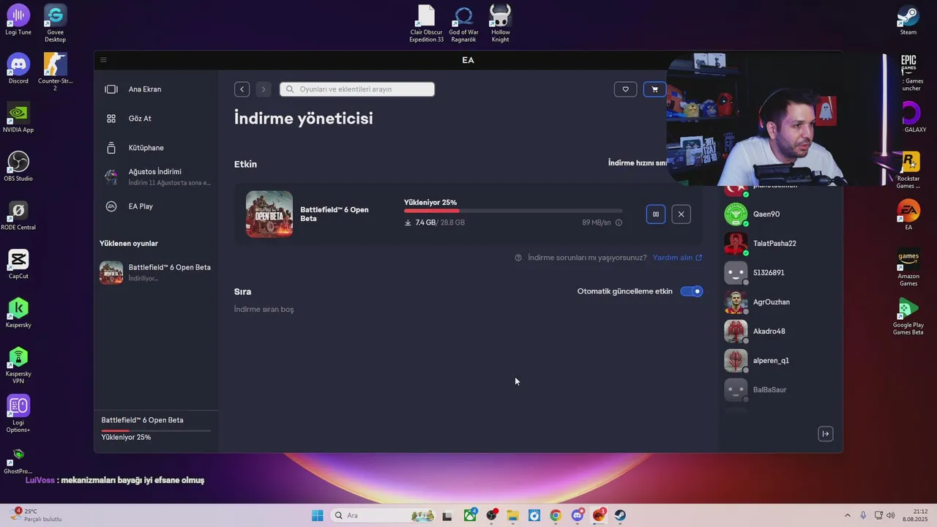Open Chrome from the taskbar

tap(556, 515)
